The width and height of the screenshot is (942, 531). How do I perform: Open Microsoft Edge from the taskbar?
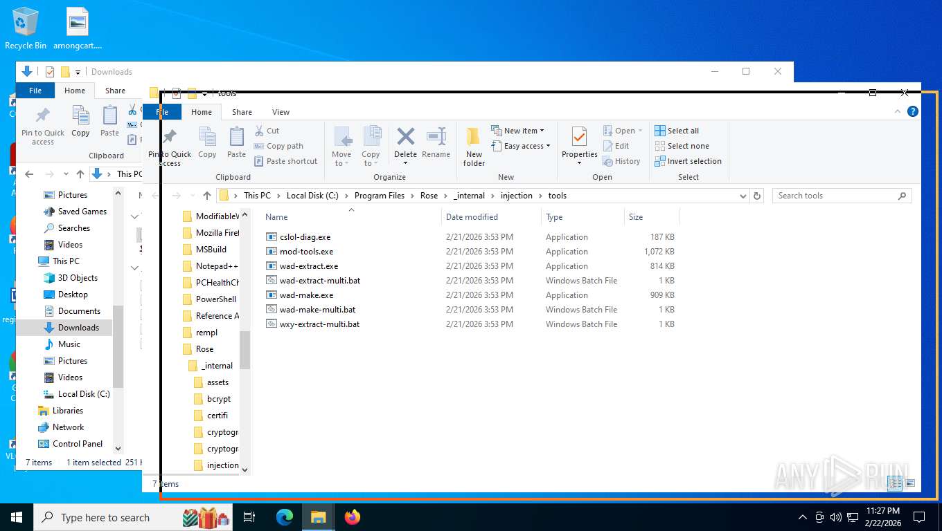[285, 517]
